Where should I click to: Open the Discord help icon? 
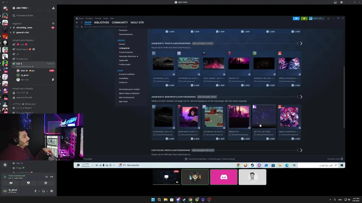(x=341, y=2)
